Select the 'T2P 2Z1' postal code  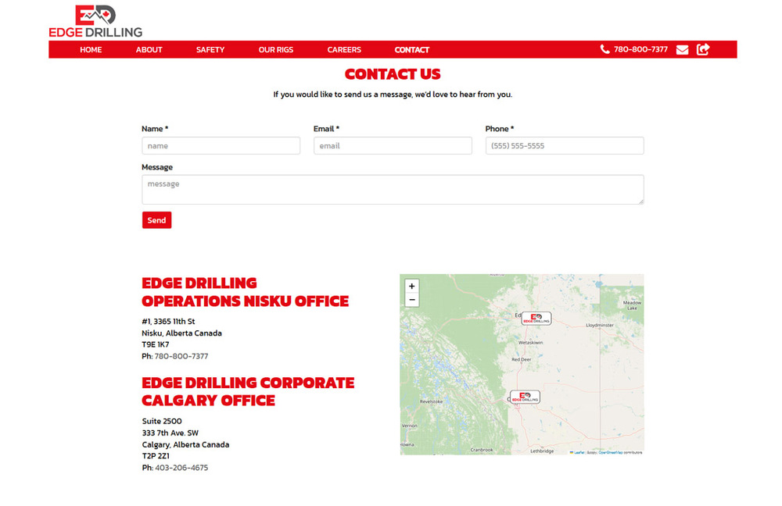(x=156, y=456)
